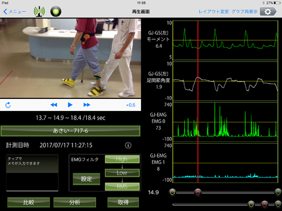Image resolution: width=282 pixels, height=211 pixels.
Task: Open the info icon beside 計測日時
Action: 128,145
